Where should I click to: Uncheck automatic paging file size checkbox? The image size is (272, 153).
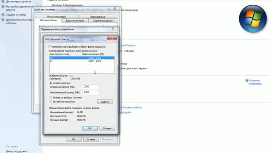50,47
